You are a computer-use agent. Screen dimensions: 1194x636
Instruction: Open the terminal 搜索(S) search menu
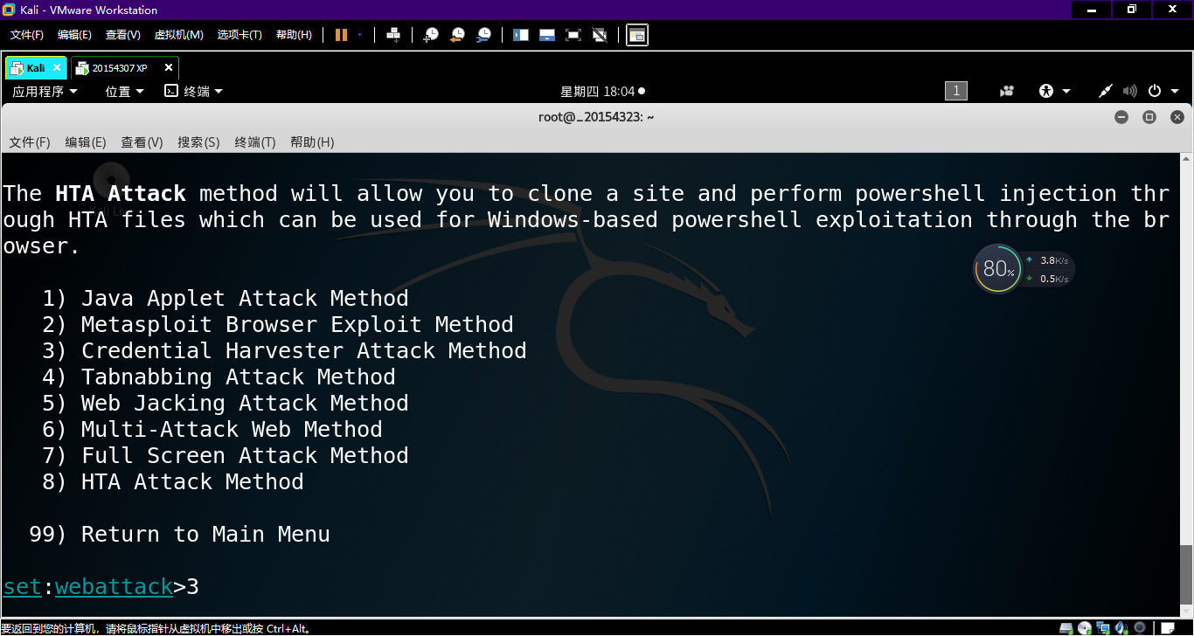[198, 142]
